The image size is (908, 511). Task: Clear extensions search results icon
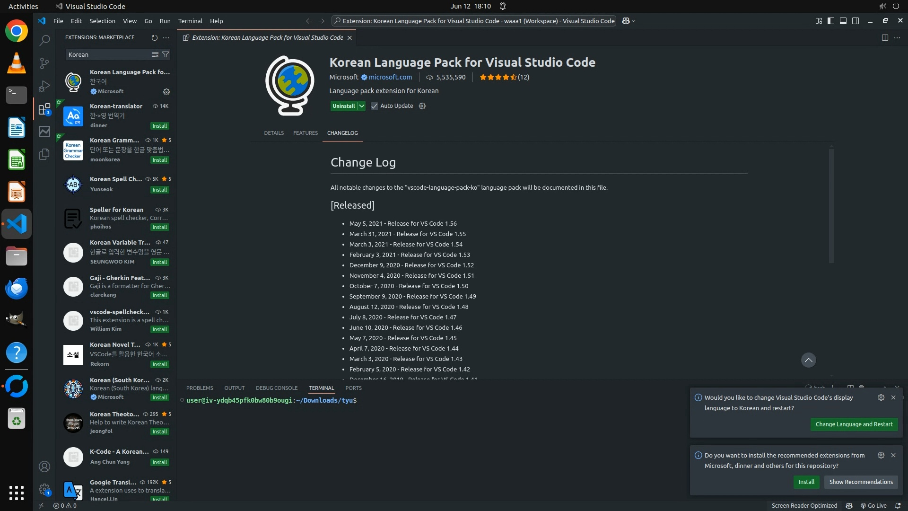[155, 54]
